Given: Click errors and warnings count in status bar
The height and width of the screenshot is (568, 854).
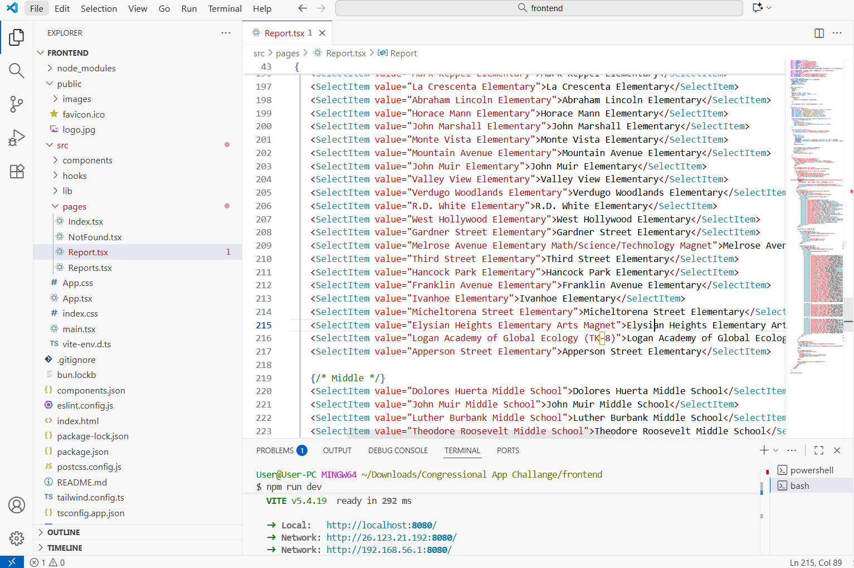Looking at the screenshot, I should 47,562.
